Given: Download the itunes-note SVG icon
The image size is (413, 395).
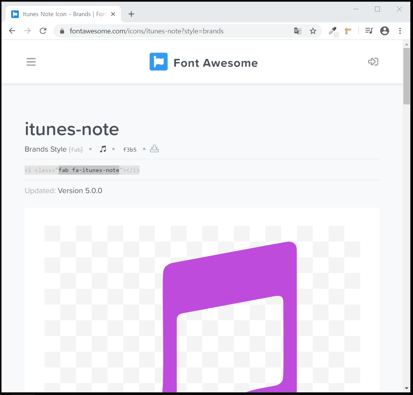Looking at the screenshot, I should (x=154, y=149).
